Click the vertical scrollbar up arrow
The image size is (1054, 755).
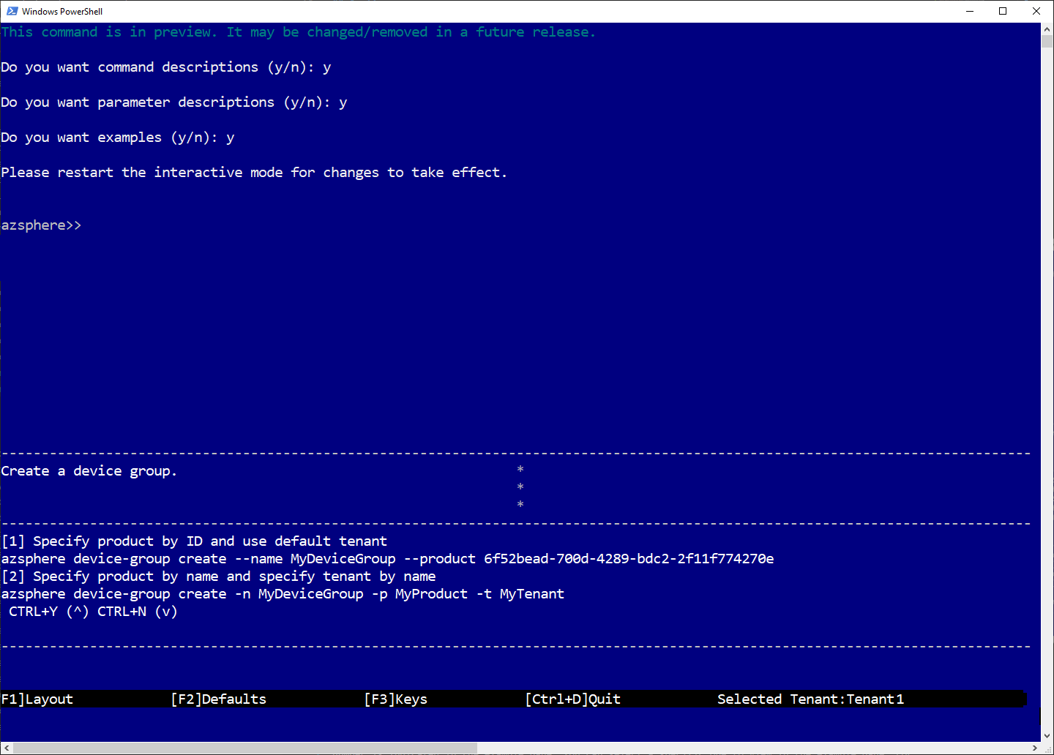[1048, 28]
